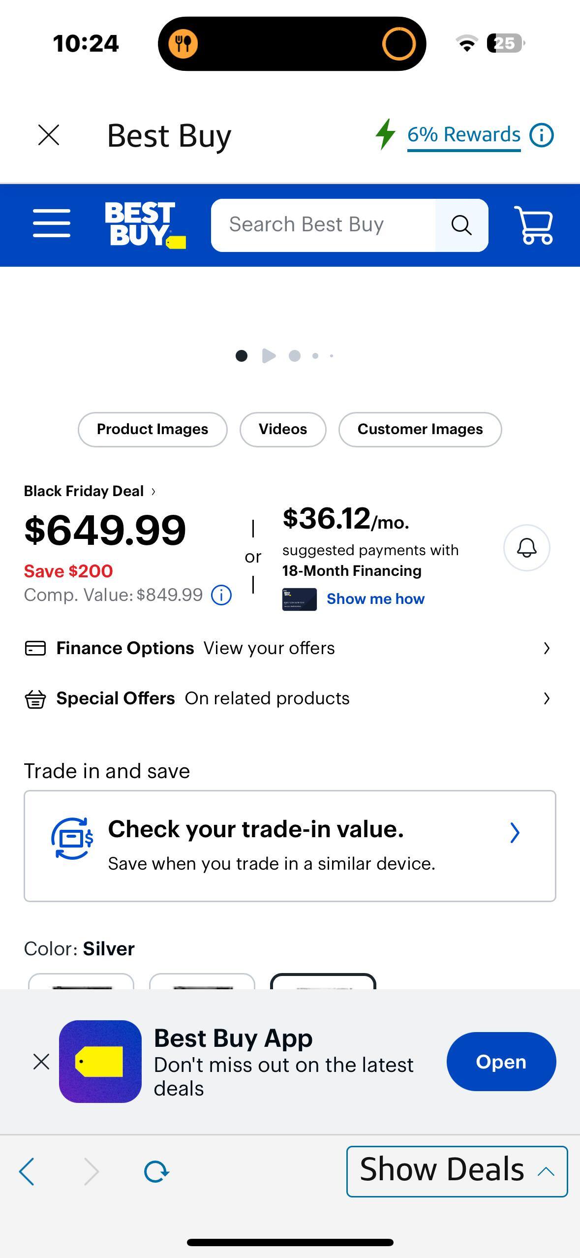The height and width of the screenshot is (1258, 580).
Task: Expand the Show Deals panel
Action: (457, 1170)
